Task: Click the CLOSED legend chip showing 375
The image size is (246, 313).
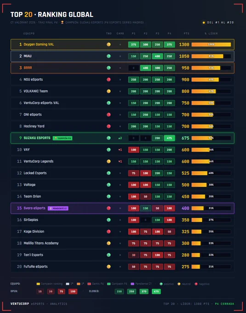Action: [144, 291]
